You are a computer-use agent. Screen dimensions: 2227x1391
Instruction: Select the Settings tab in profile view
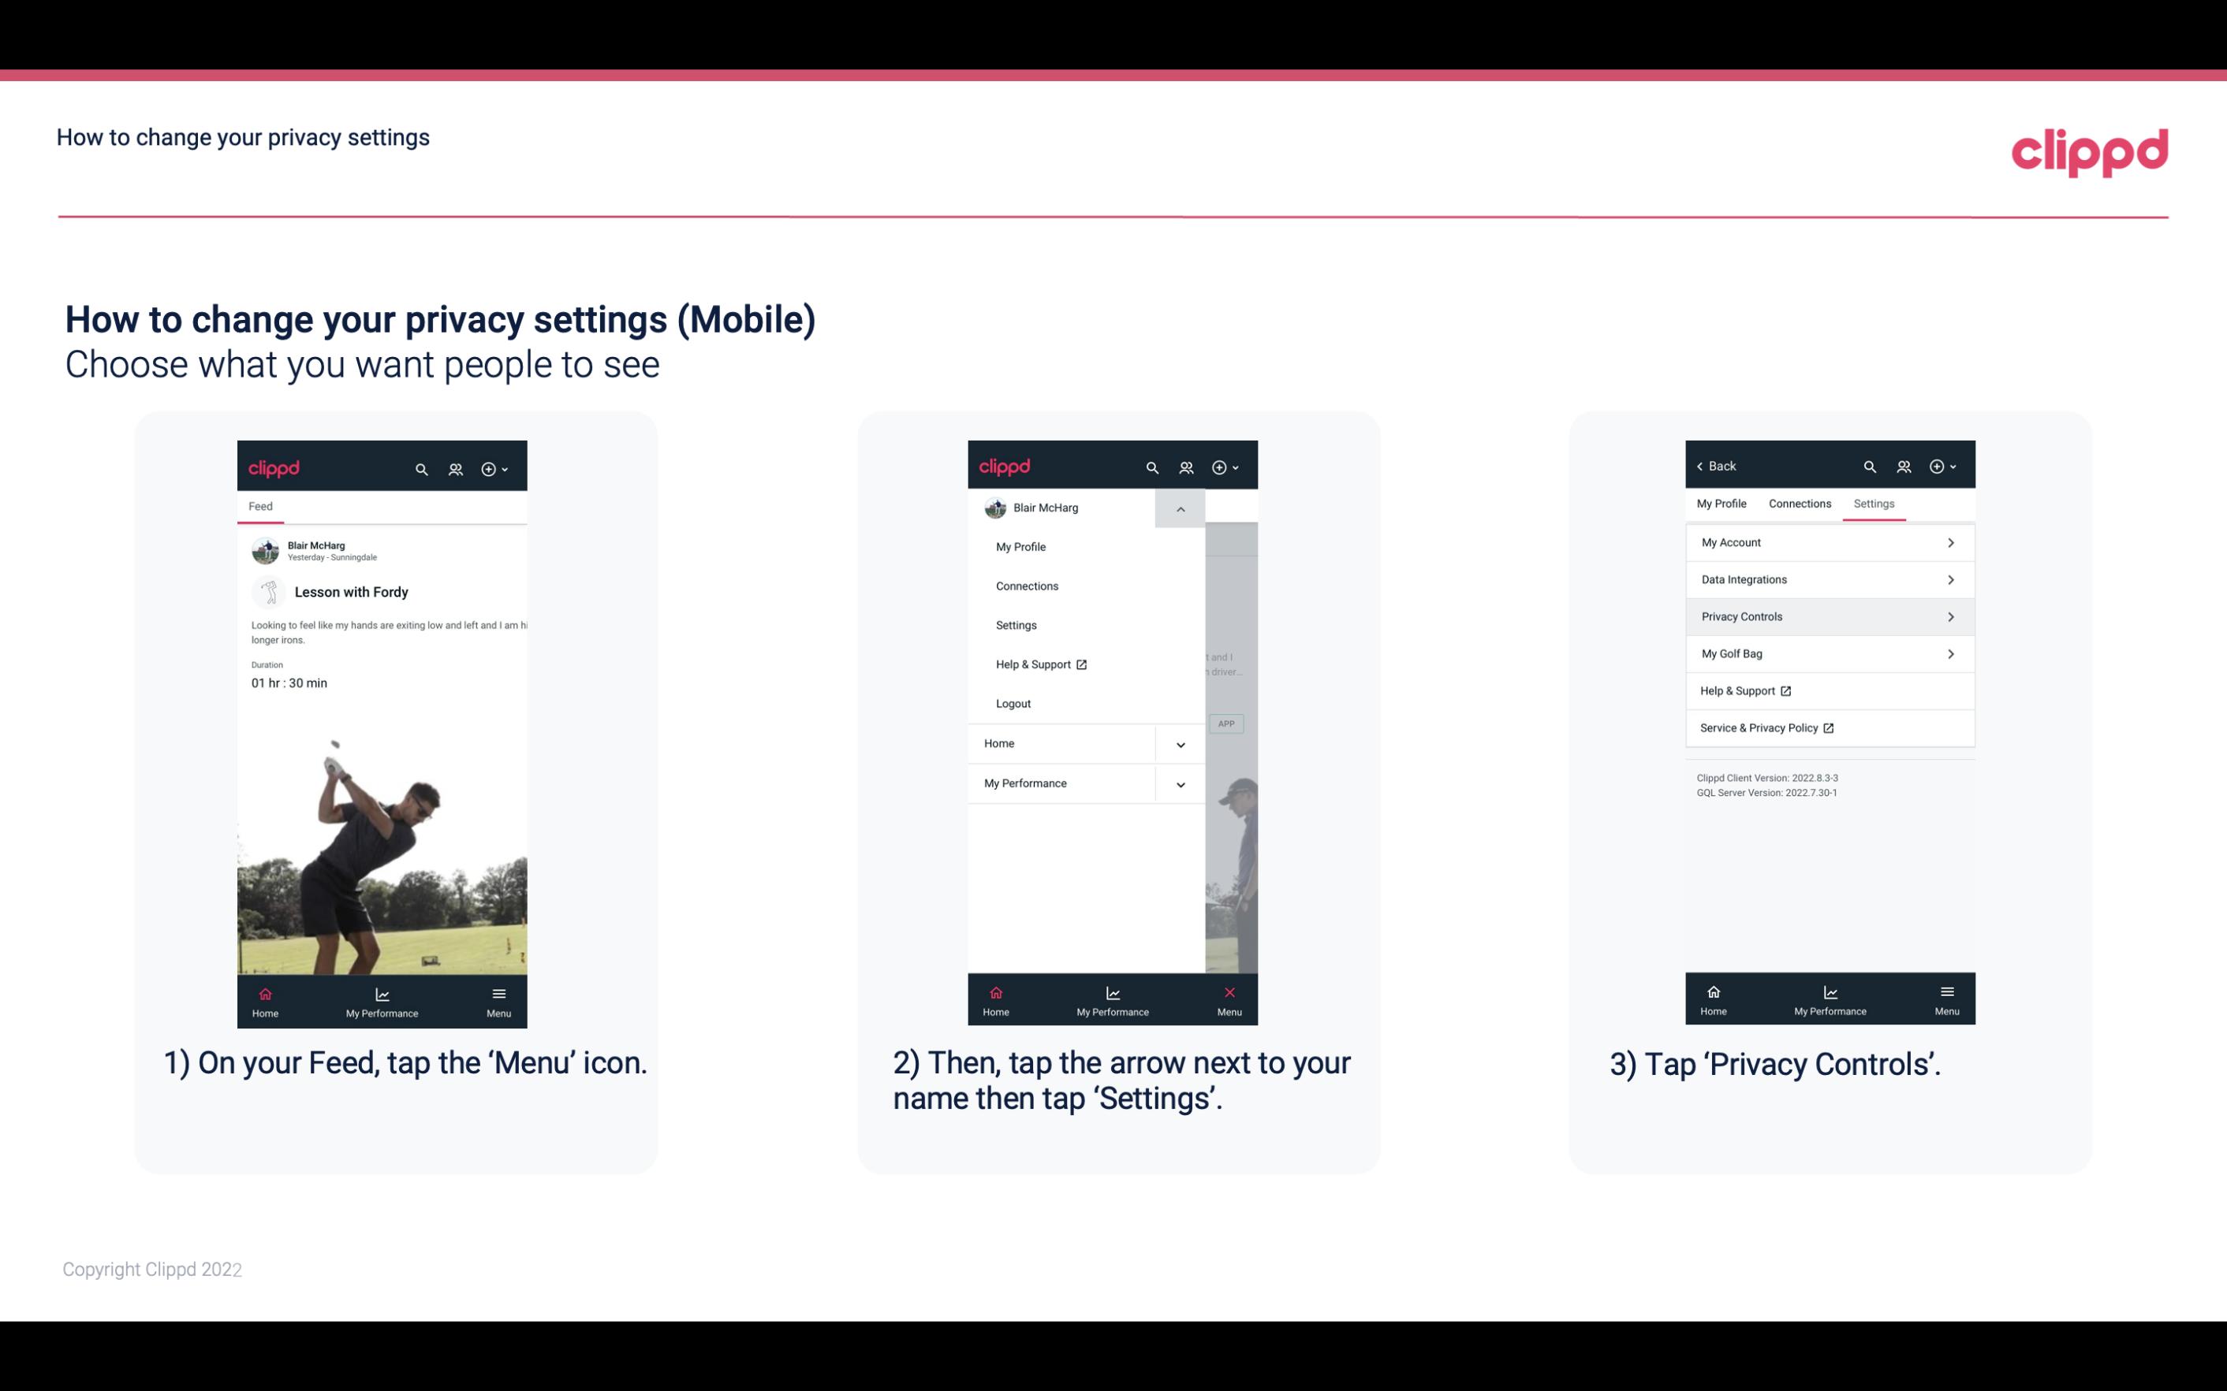point(1873,503)
